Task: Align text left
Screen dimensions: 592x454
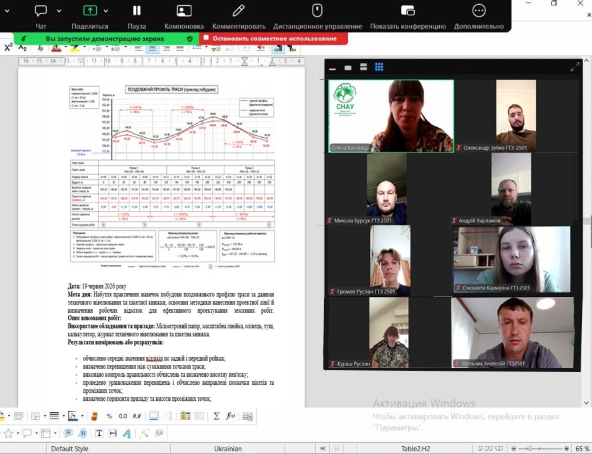Action: [x=139, y=49]
